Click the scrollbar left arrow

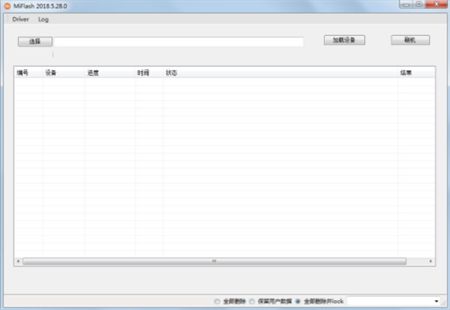pos(18,261)
